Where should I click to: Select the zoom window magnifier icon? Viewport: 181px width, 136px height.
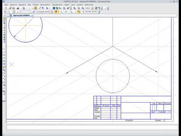[74, 8]
